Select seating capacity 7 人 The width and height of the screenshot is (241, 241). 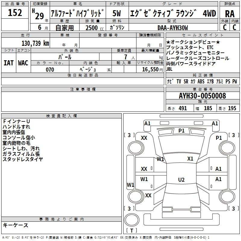(129, 57)
